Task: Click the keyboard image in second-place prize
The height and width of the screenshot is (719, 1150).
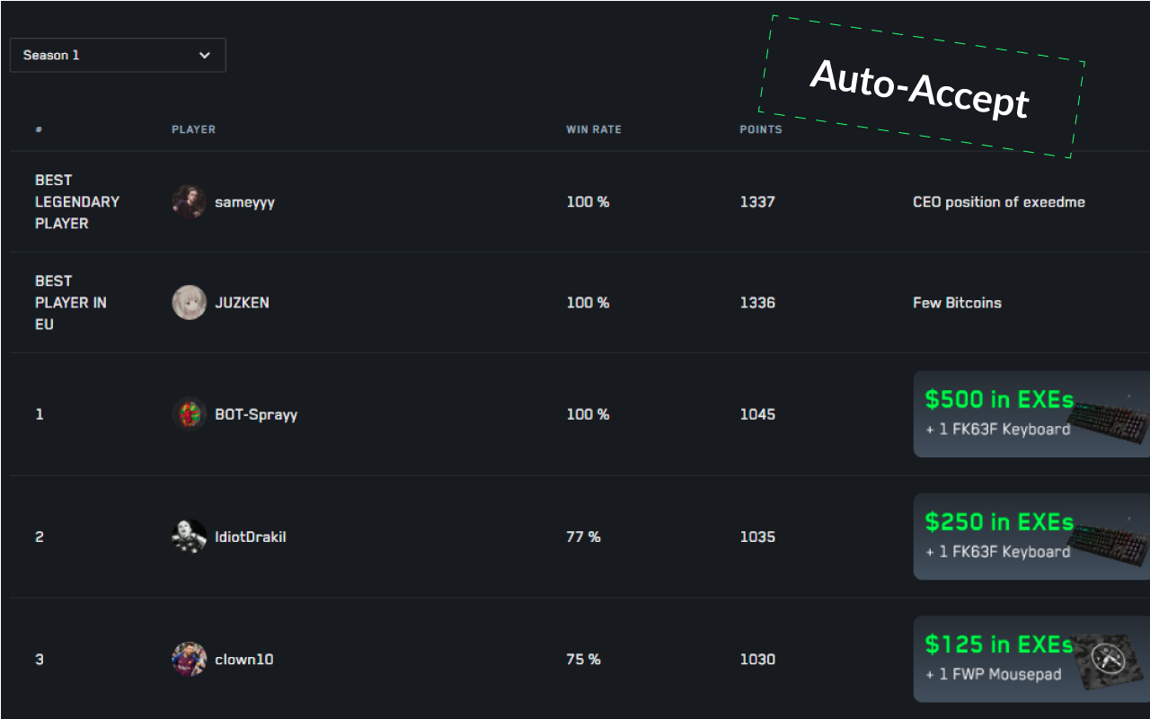Action: coord(1108,543)
